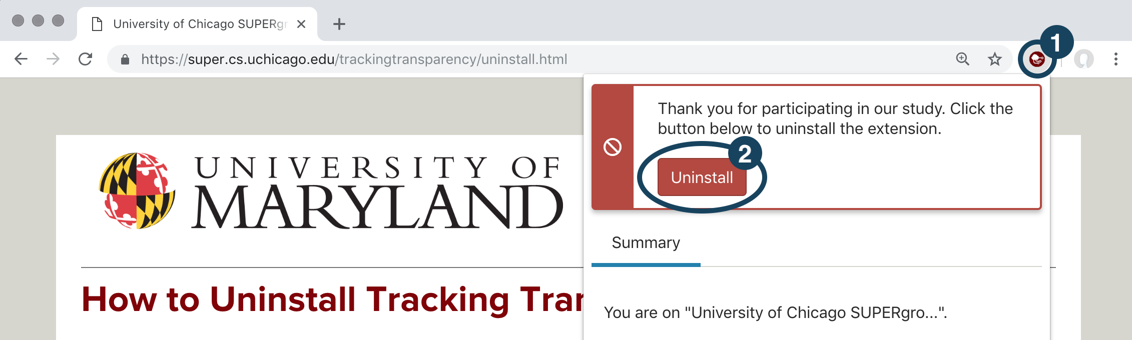Open the Tracking Transparency extension icon

(1037, 60)
